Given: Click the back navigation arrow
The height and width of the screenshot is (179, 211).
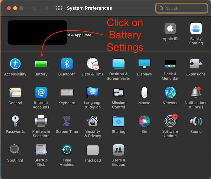Looking at the screenshot, I should pos(35,8).
